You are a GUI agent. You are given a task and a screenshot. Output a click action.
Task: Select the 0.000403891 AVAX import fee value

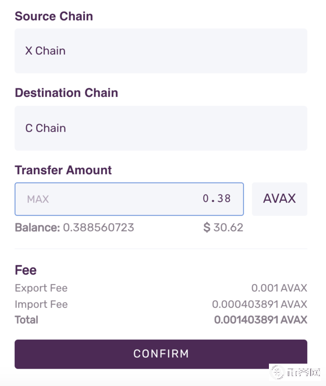tap(260, 304)
